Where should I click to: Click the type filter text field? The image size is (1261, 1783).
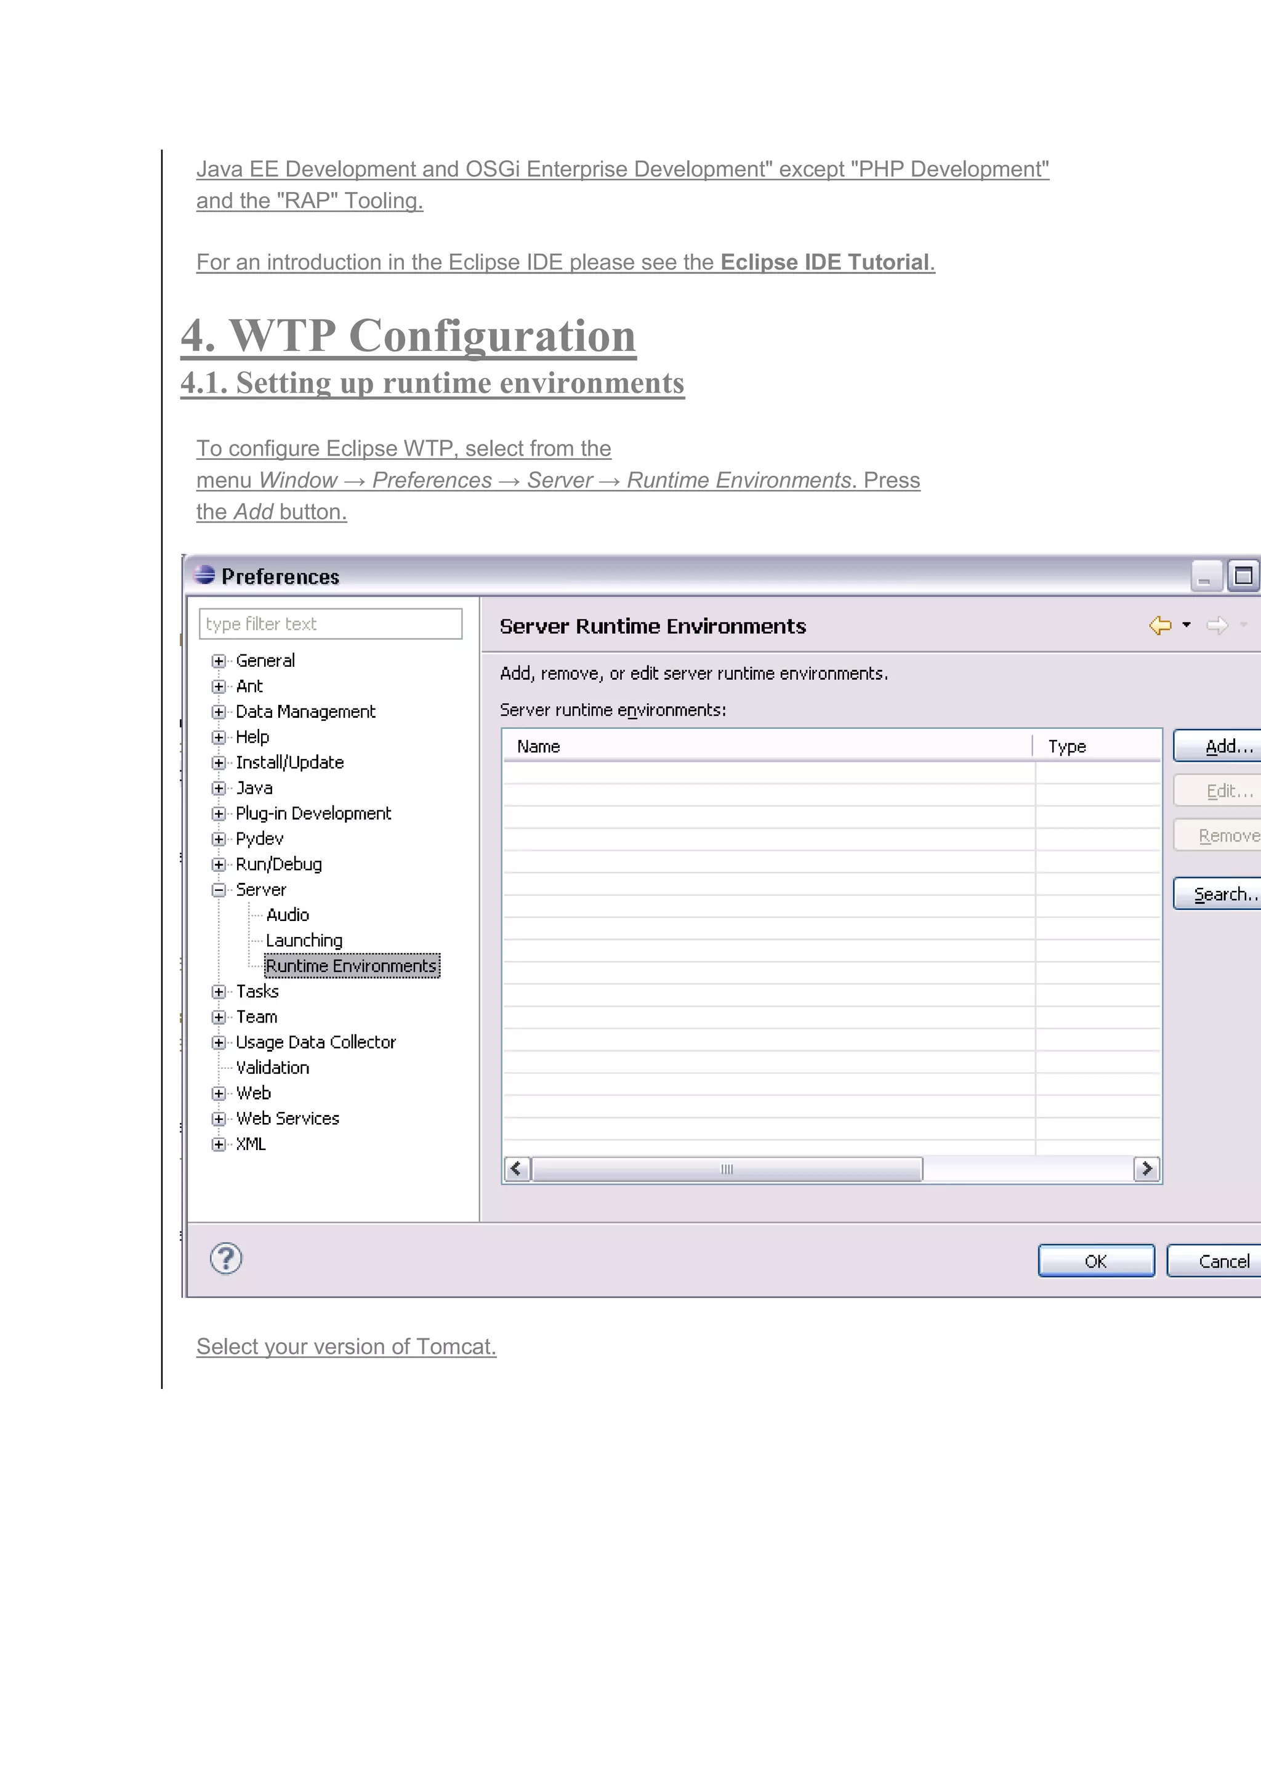(330, 624)
